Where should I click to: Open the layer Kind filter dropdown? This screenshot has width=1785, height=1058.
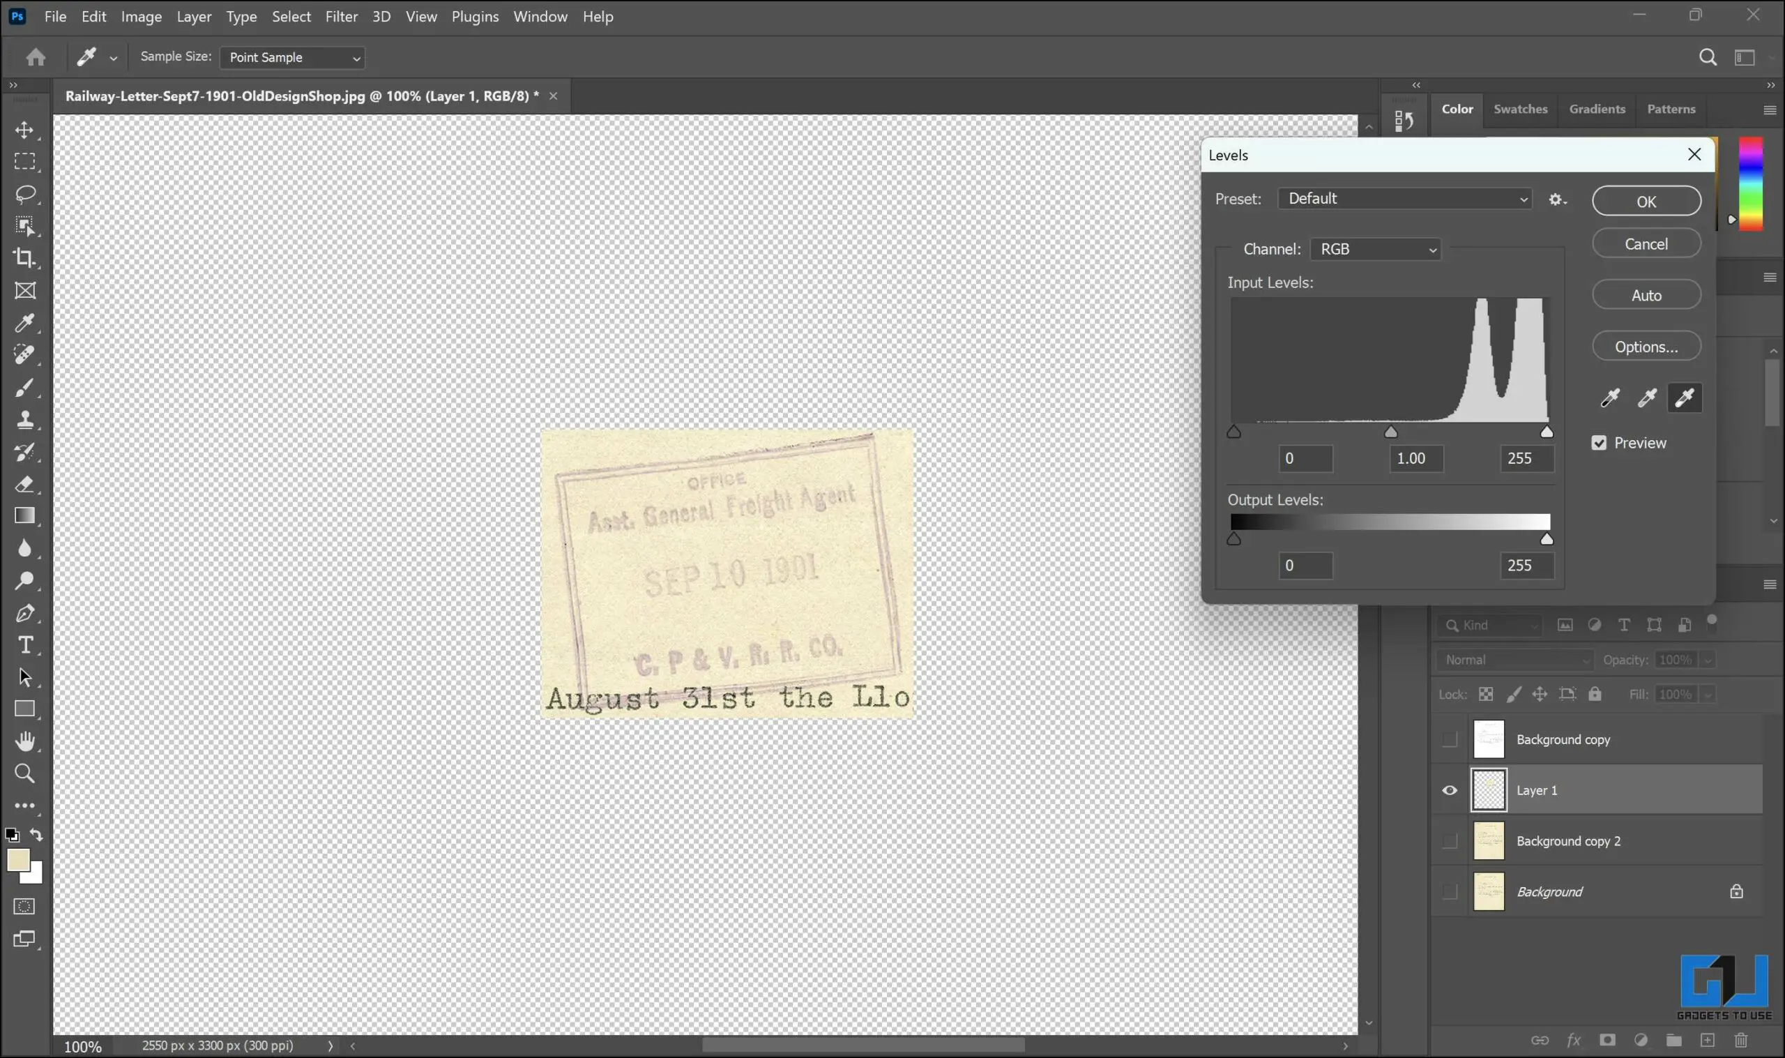(1489, 626)
